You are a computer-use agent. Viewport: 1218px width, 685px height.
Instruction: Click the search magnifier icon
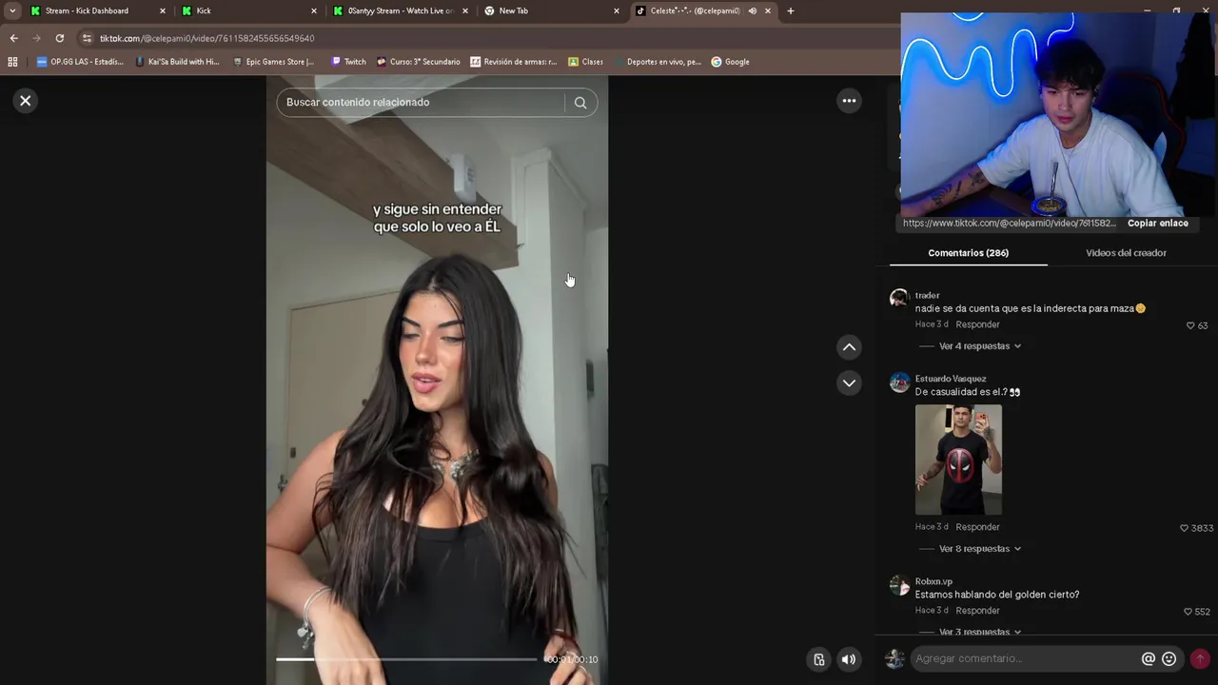580,103
